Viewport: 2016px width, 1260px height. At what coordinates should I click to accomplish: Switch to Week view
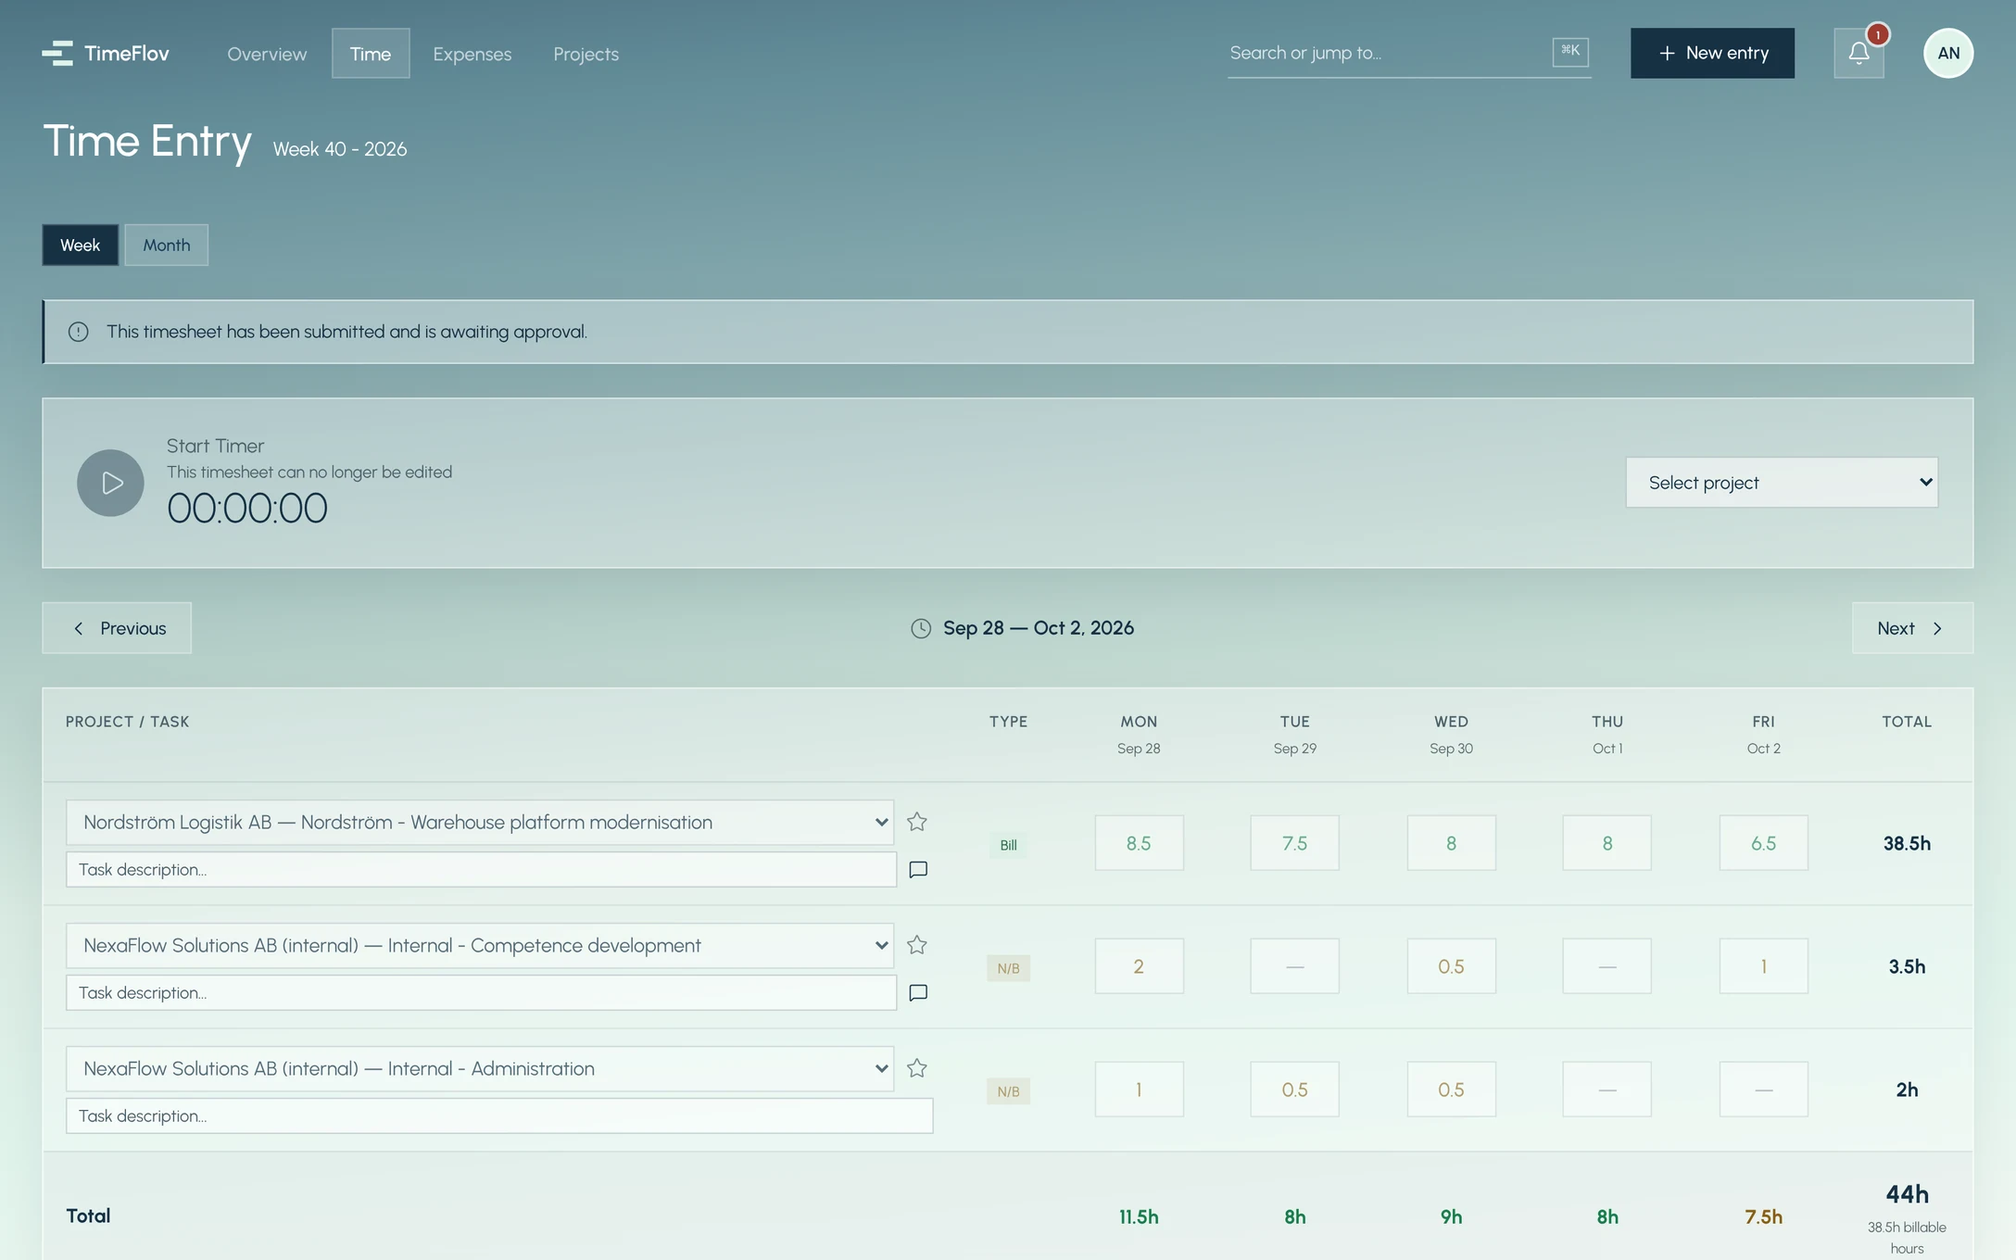pos(81,246)
